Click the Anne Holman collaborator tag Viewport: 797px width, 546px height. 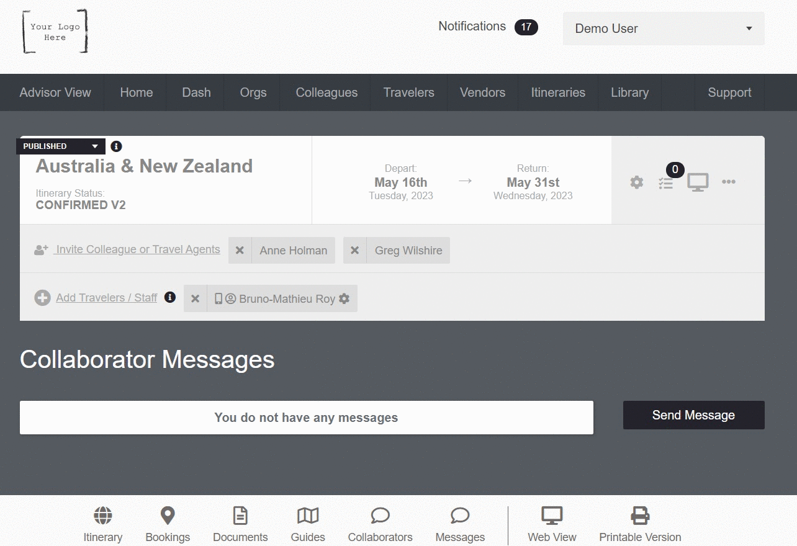pyautogui.click(x=294, y=251)
